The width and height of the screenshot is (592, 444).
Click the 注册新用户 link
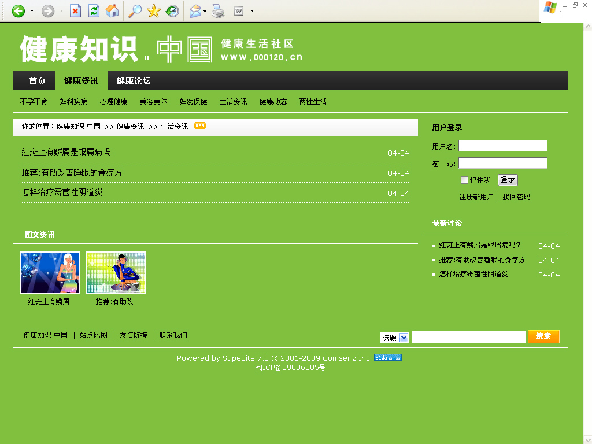point(476,197)
